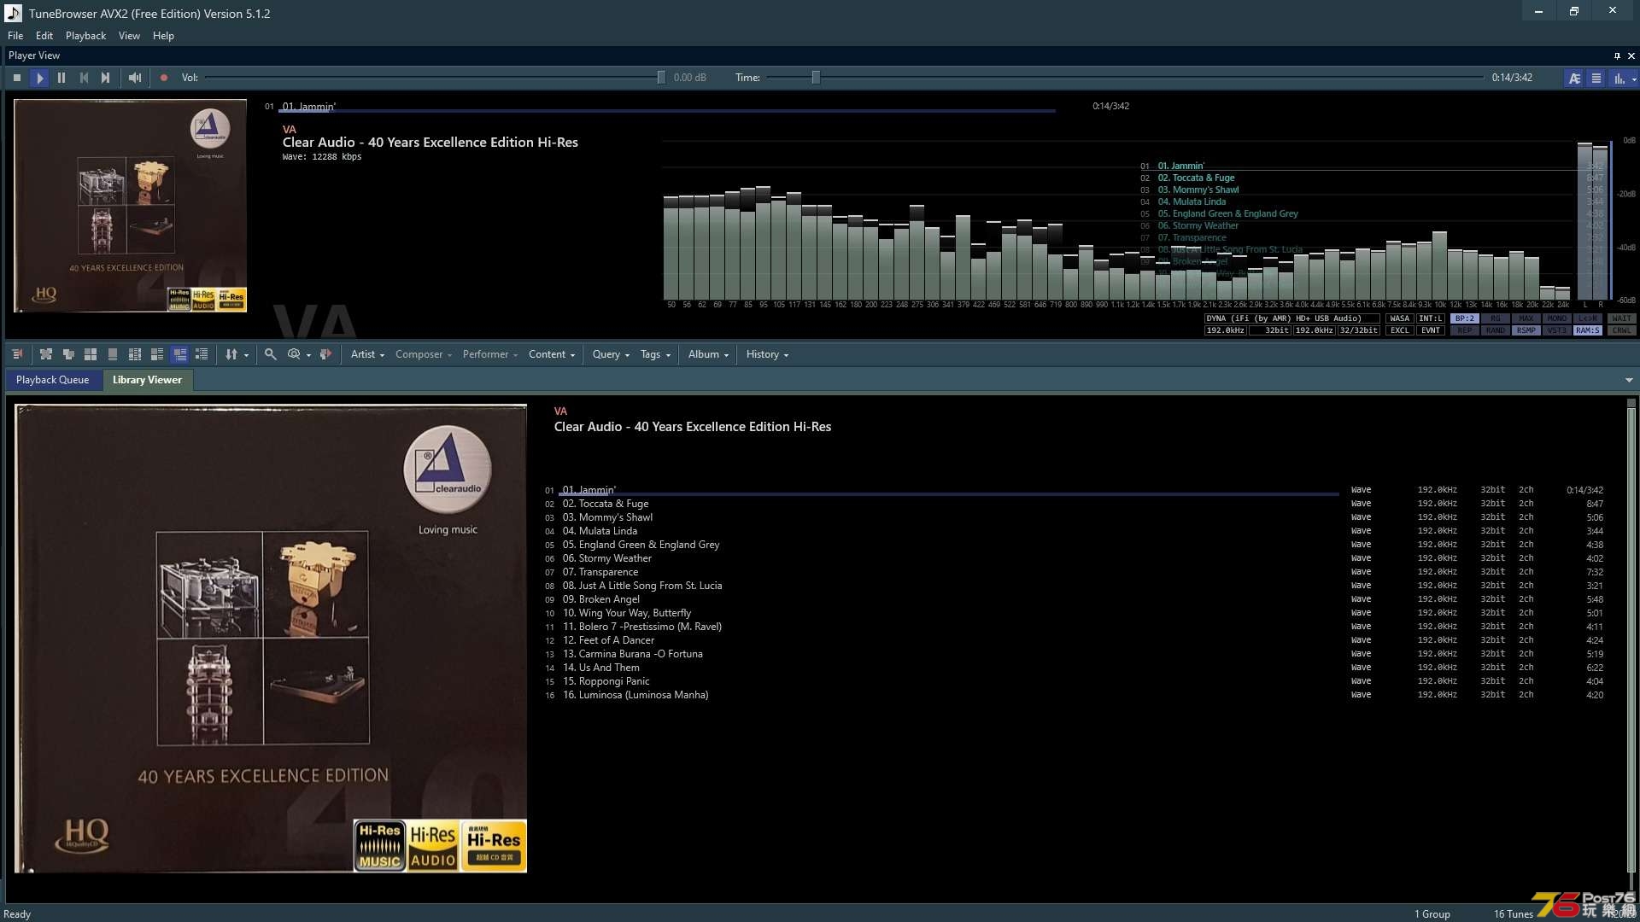Pin the Player View panel
This screenshot has height=922, width=1640.
(x=1617, y=55)
